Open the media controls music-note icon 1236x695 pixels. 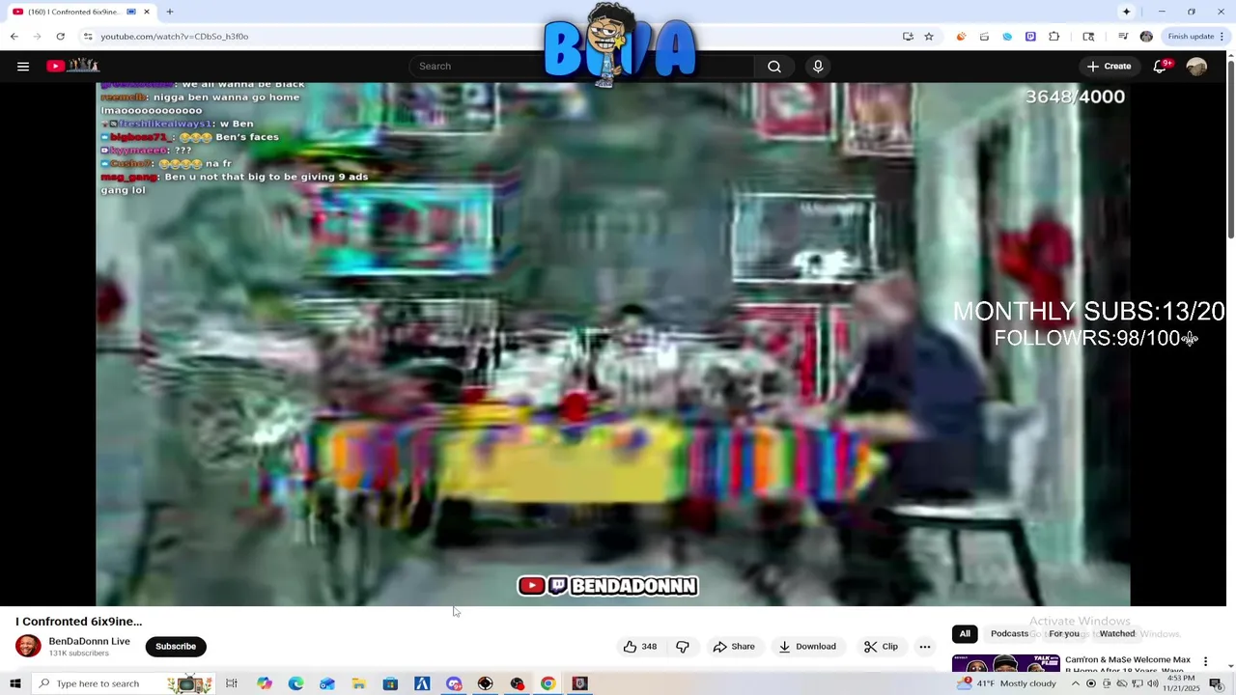(x=1123, y=37)
